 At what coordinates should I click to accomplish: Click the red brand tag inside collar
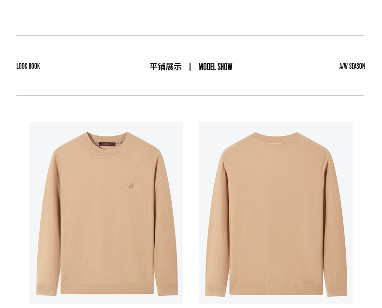[107, 144]
